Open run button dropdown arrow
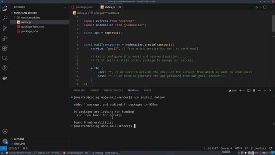 (x=260, y=7)
